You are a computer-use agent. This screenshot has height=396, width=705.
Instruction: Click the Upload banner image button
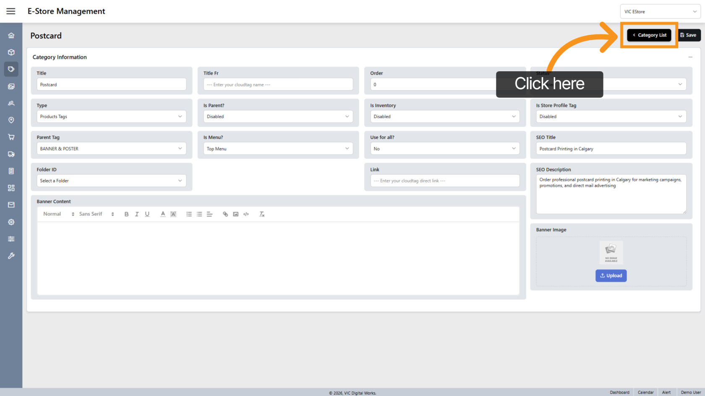pyautogui.click(x=611, y=276)
